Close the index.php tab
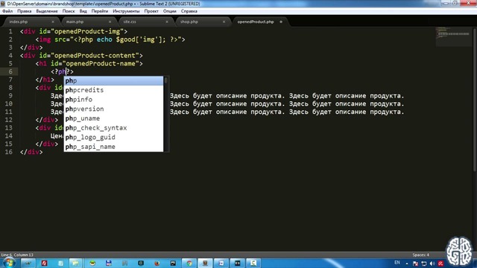 (53, 22)
